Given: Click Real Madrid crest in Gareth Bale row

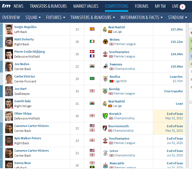Looking at the screenshot, I should click(x=105, y=104).
